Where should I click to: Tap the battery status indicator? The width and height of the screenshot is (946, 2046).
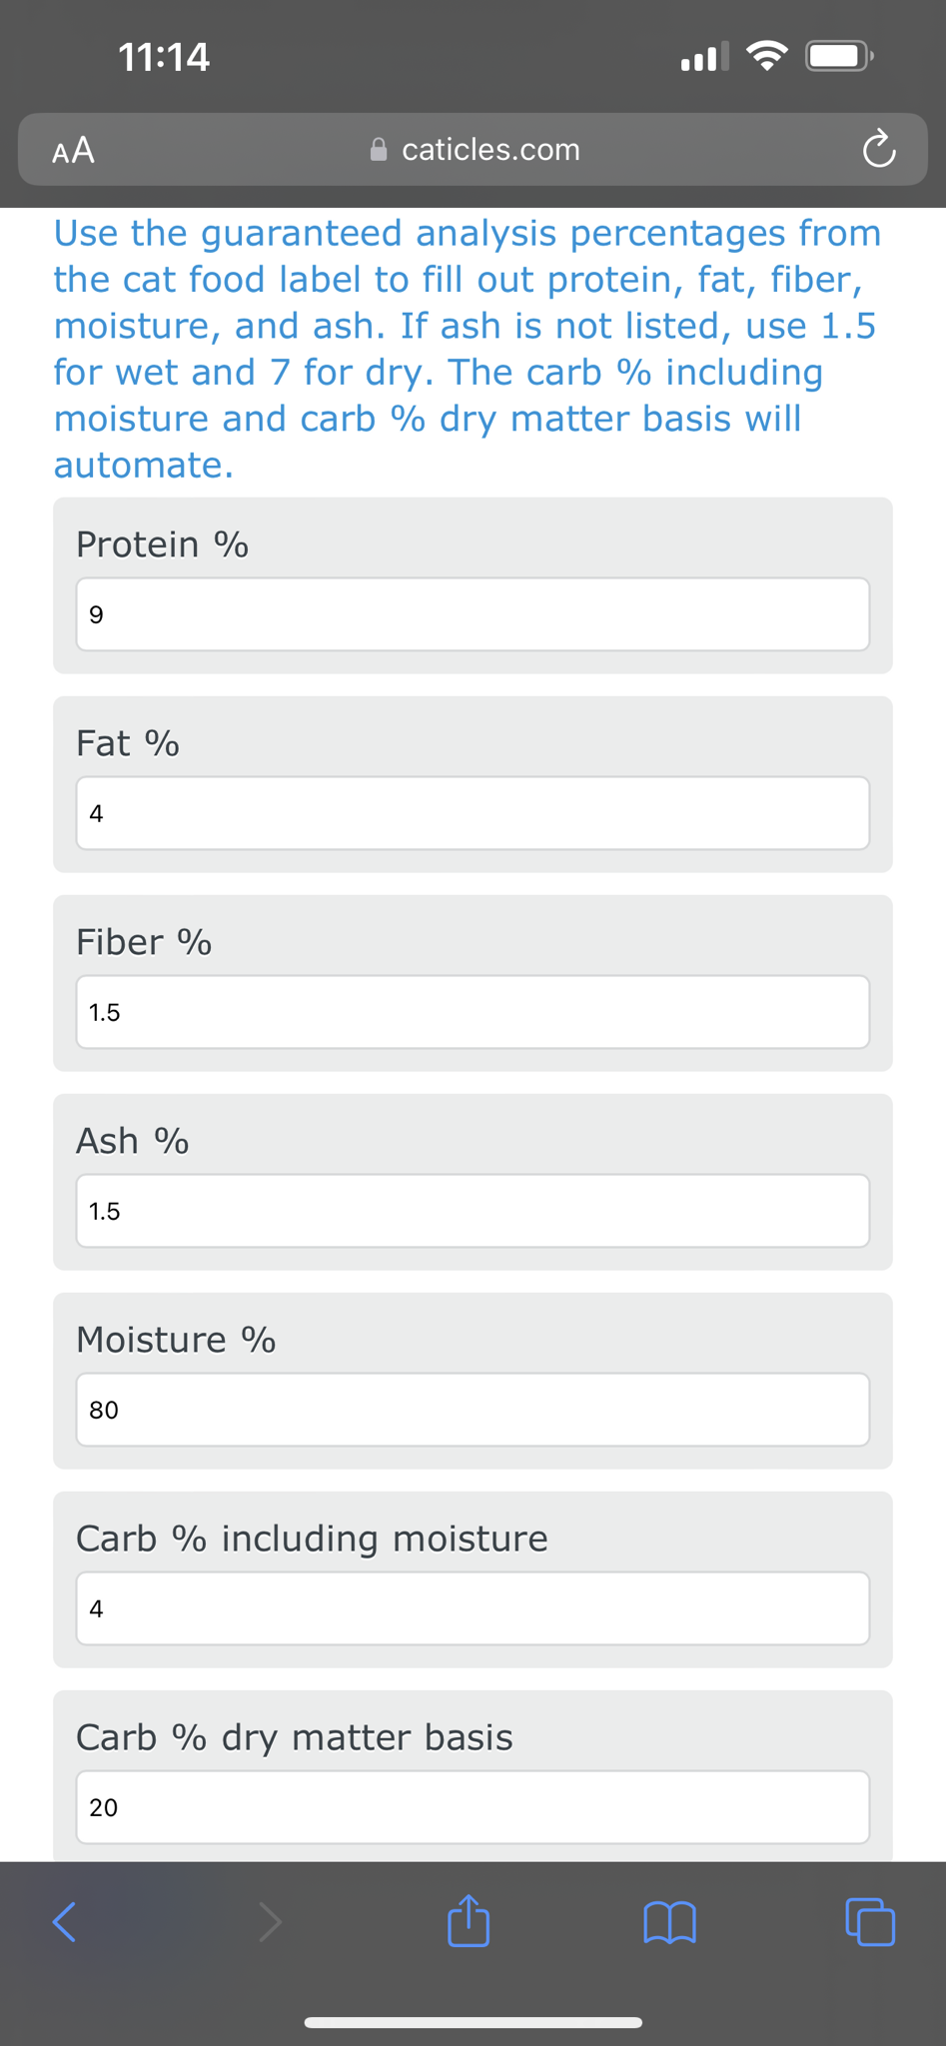click(840, 56)
